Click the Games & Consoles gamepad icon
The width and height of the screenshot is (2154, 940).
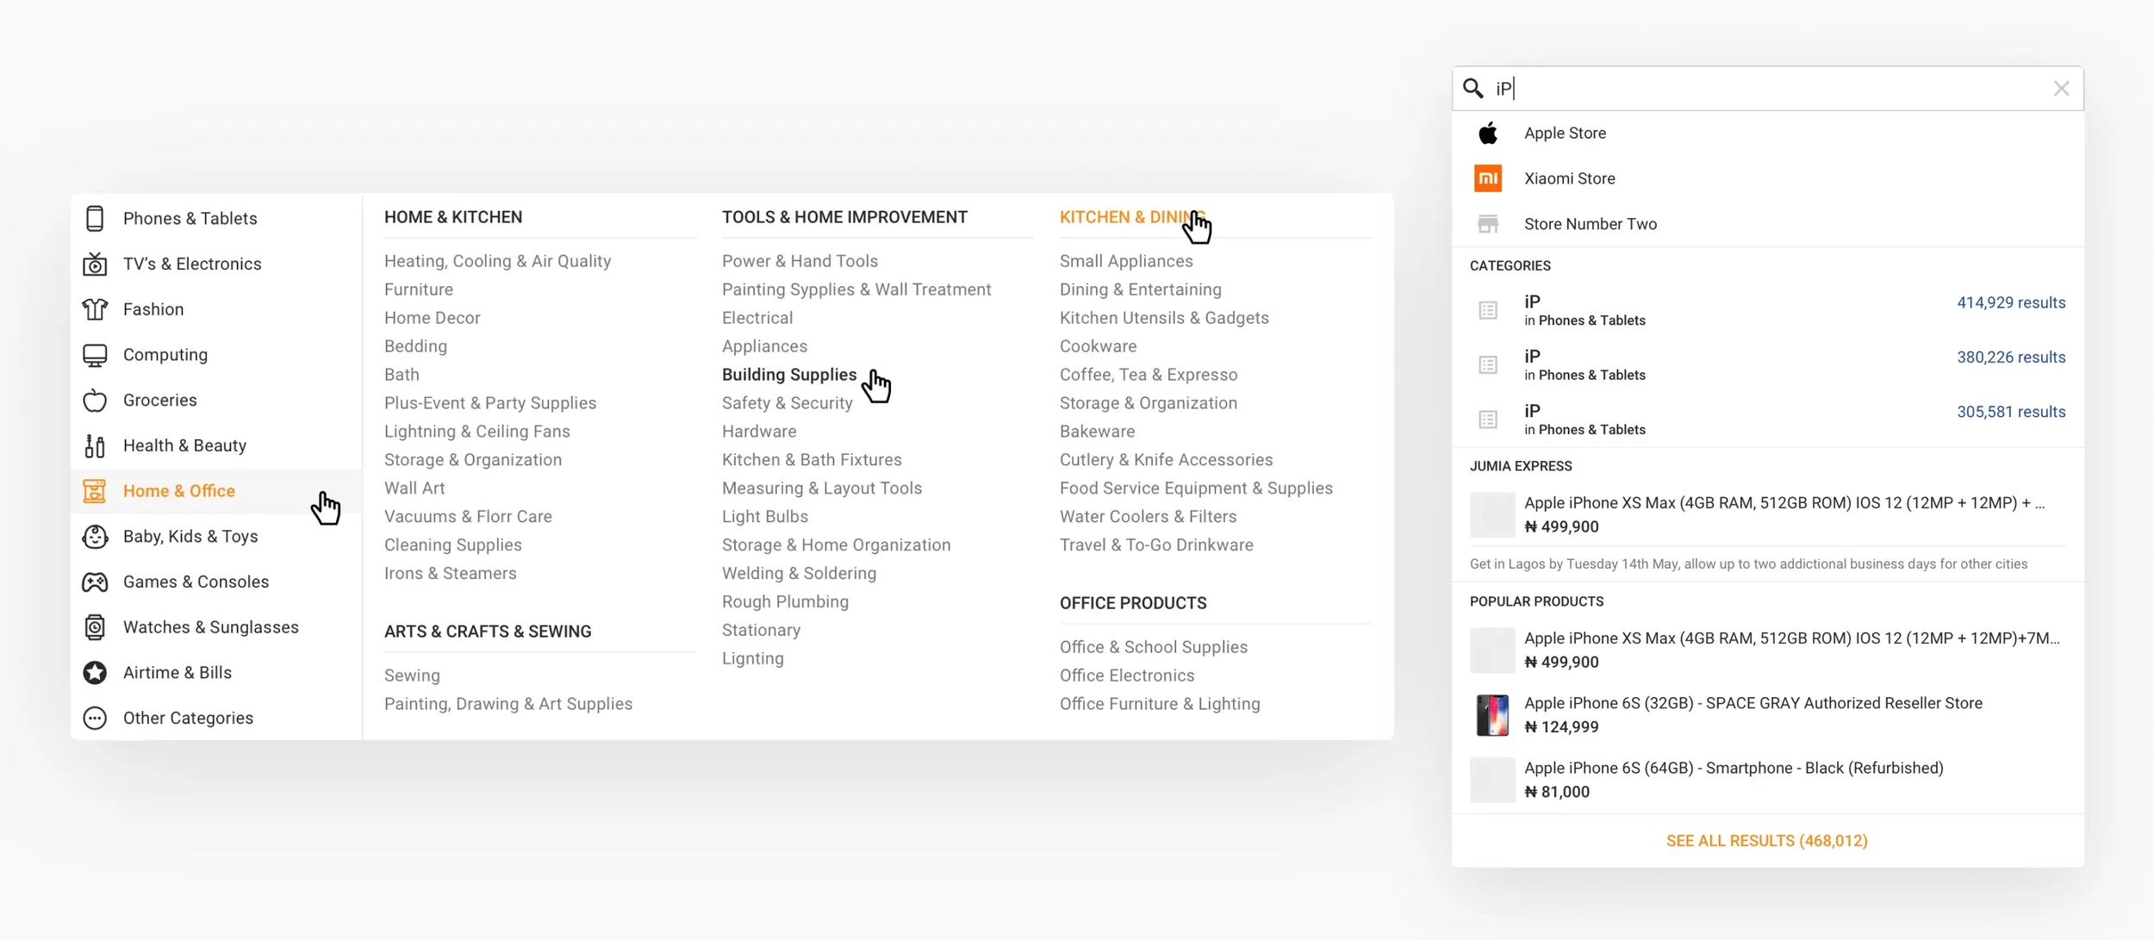click(x=95, y=582)
